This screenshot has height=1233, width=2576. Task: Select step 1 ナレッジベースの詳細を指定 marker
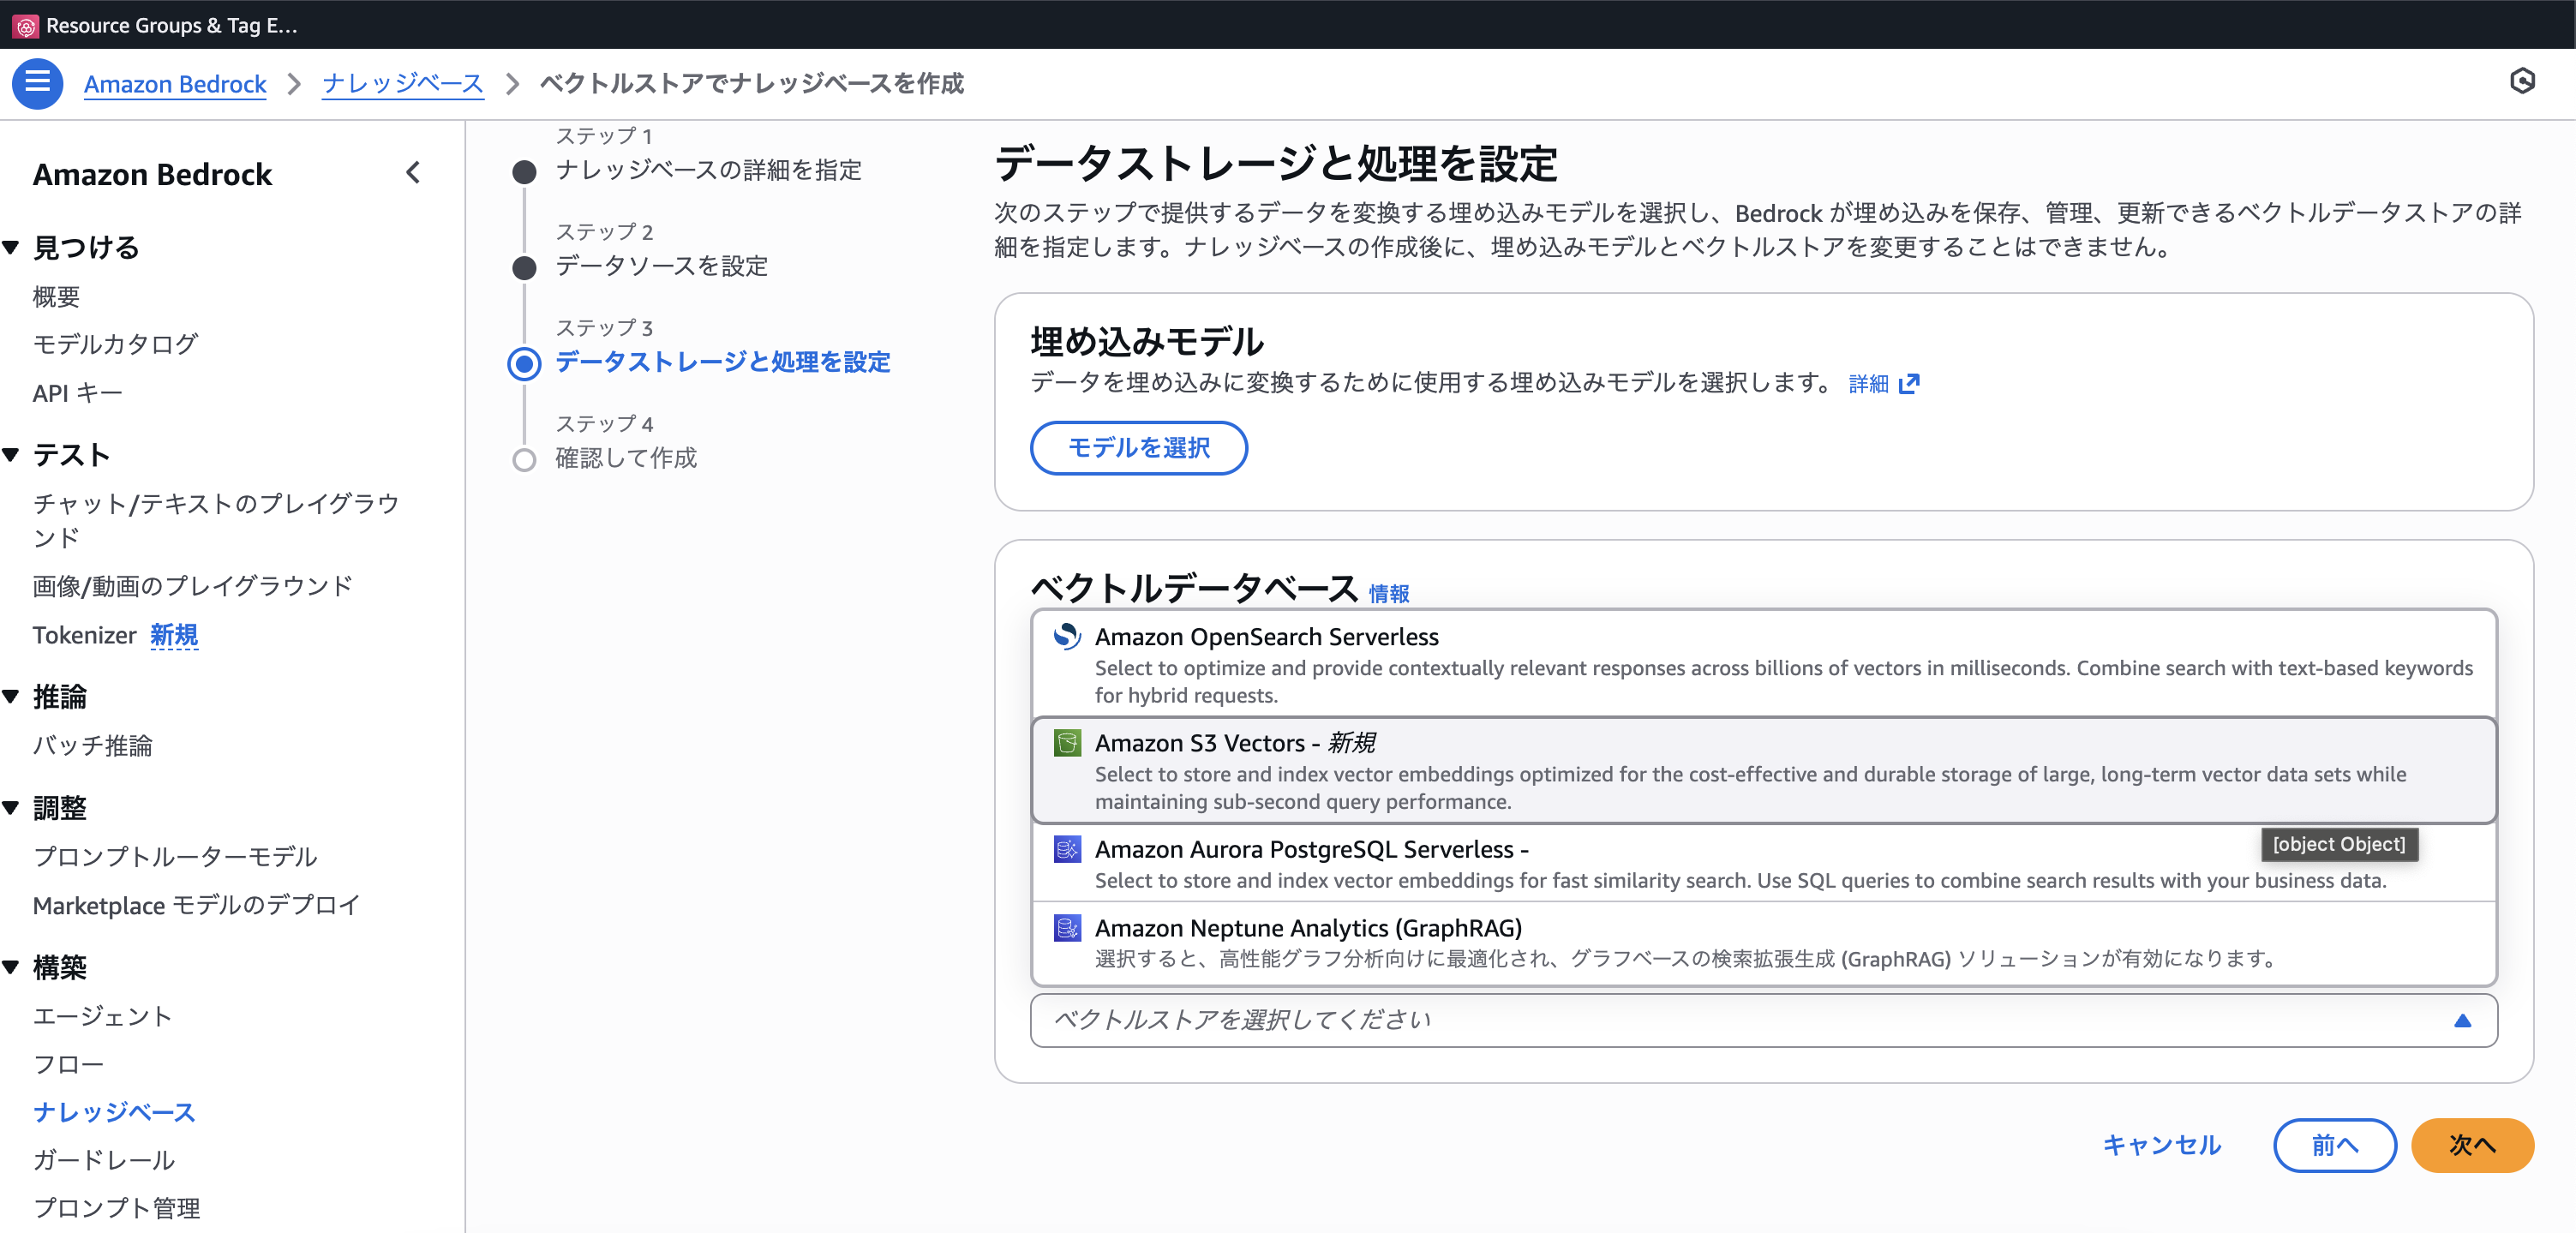click(x=524, y=172)
